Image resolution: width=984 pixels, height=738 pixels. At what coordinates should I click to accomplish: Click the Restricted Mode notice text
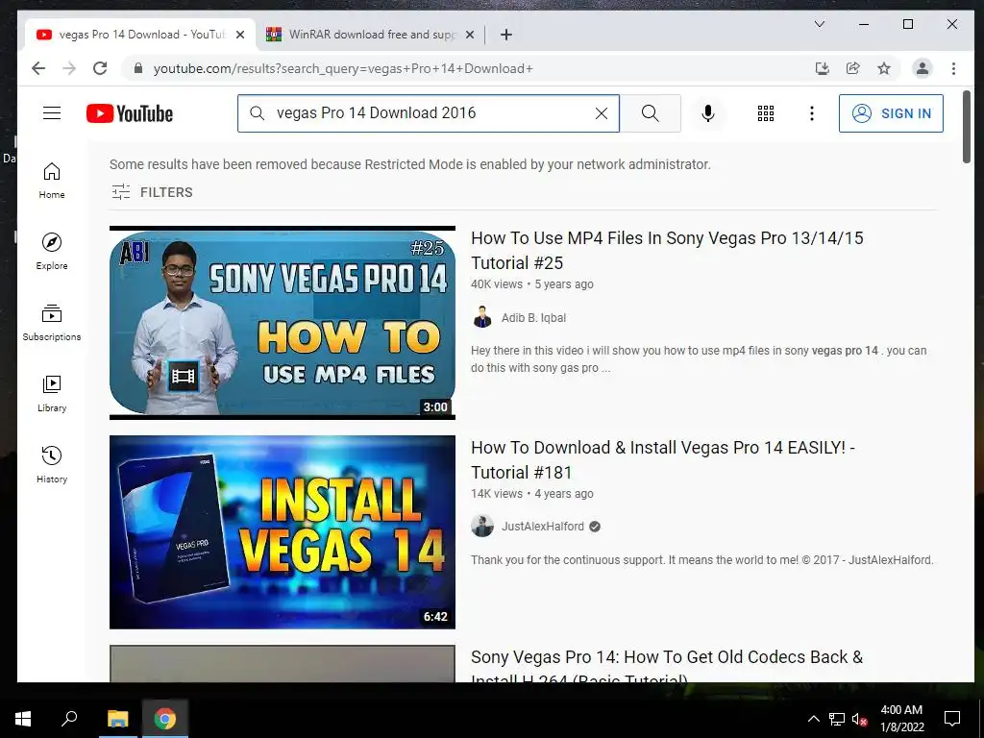409,164
